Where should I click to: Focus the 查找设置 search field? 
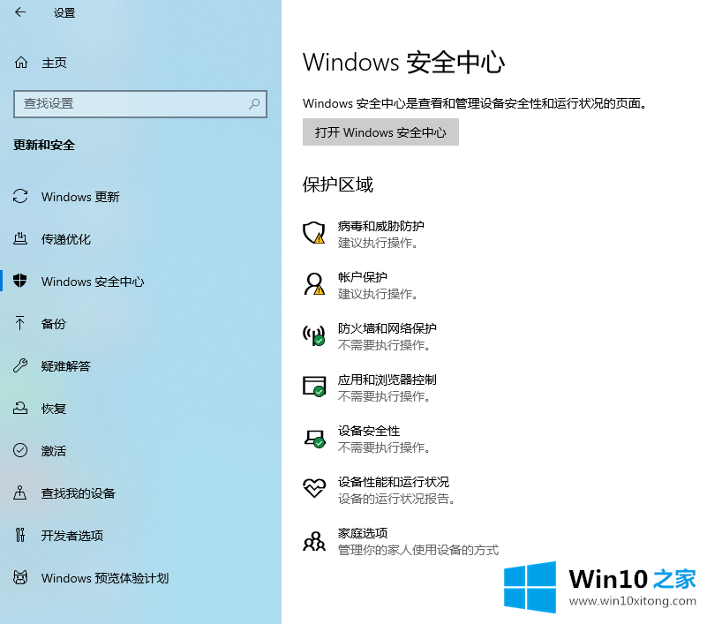pyautogui.click(x=140, y=104)
